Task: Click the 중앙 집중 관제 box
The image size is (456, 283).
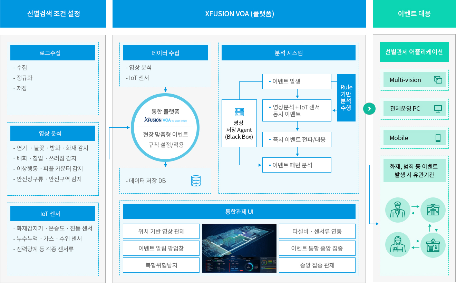Action: (317, 265)
